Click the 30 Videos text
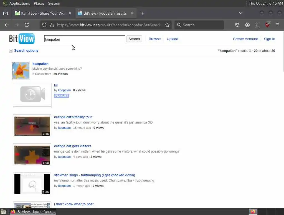The image size is (284, 215). click(61, 74)
